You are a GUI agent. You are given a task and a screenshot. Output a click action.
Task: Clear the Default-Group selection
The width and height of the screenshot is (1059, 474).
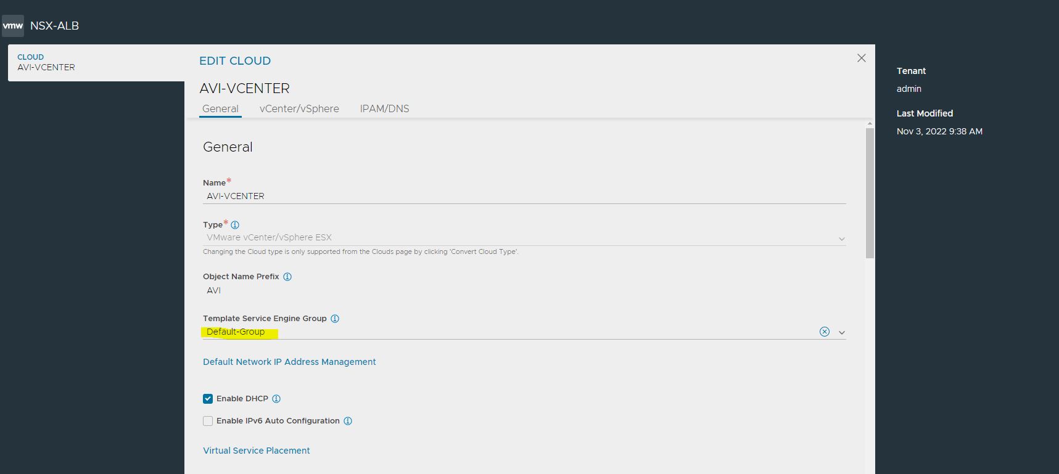pyautogui.click(x=825, y=332)
